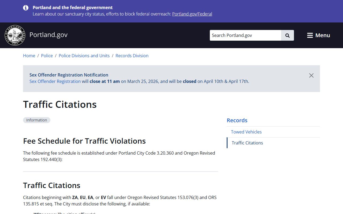This screenshot has height=214, width=343.
Task: Click the magnifying glass search button
Action: (287, 35)
